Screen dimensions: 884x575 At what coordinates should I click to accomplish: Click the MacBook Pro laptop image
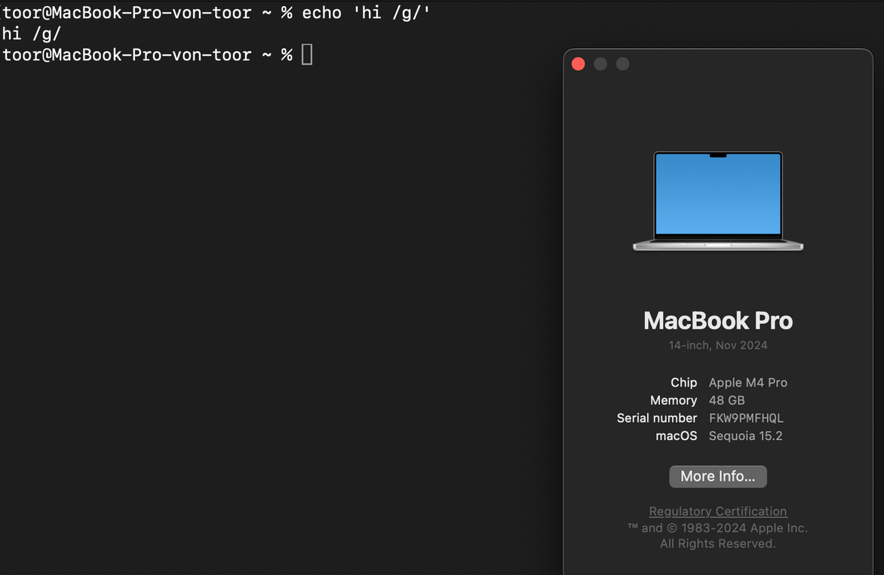coord(717,200)
